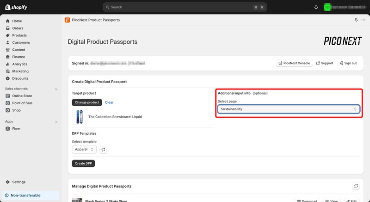370x202 pixels.
Task: Clear the selected target product
Action: pos(109,102)
